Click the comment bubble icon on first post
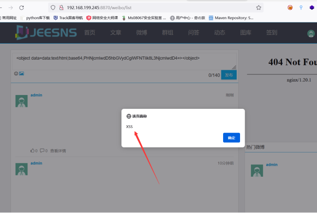 click(x=42, y=151)
